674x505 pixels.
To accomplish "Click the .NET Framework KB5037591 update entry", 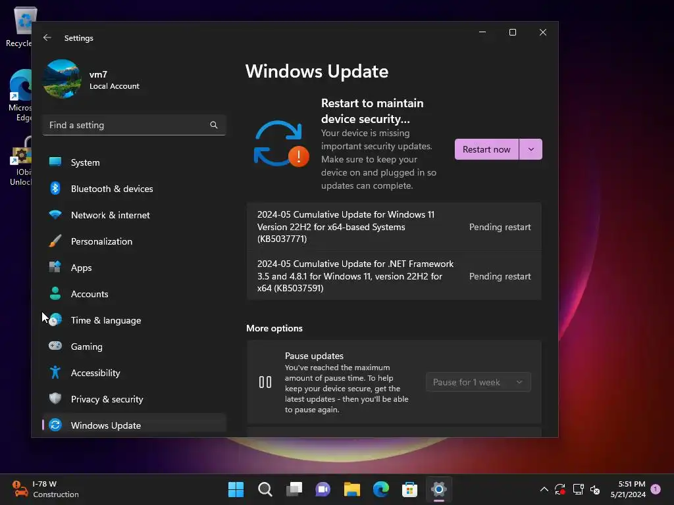I will coord(394,276).
